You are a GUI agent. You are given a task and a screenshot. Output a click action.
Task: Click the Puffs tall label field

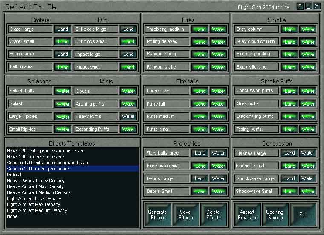click(x=167, y=104)
